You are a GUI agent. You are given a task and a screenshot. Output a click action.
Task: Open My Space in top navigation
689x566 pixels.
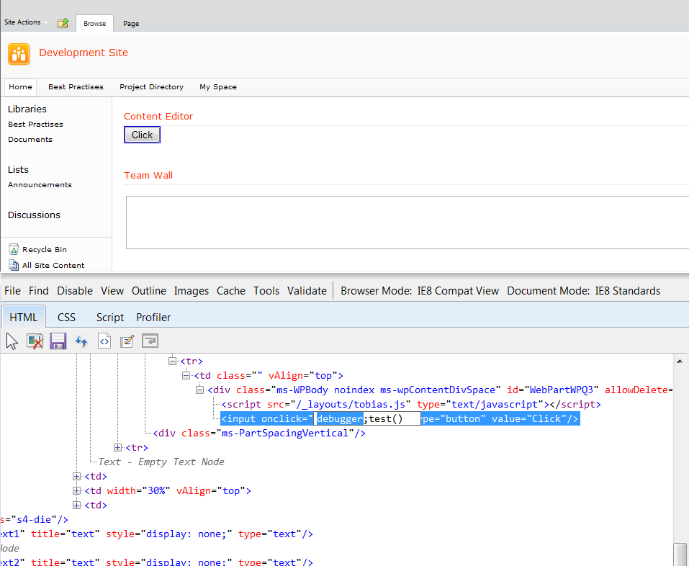(x=218, y=86)
